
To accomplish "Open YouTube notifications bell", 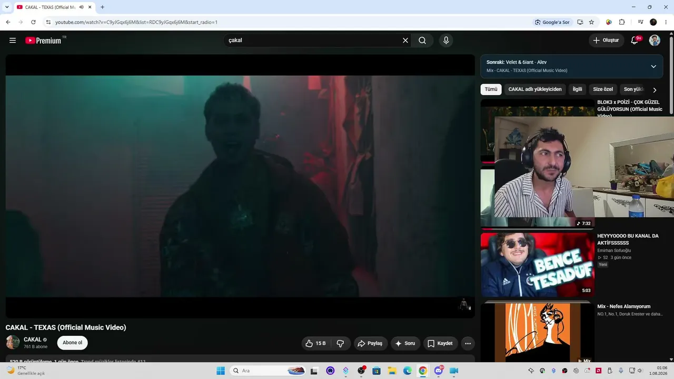I will [635, 41].
